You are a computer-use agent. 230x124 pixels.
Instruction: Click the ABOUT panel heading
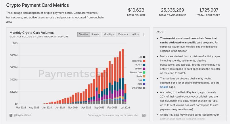click(160, 32)
